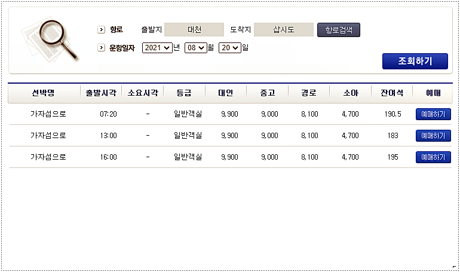The image size is (460, 272).
Task: Click 일반객실 in the 13:00 row
Action: click(x=188, y=135)
